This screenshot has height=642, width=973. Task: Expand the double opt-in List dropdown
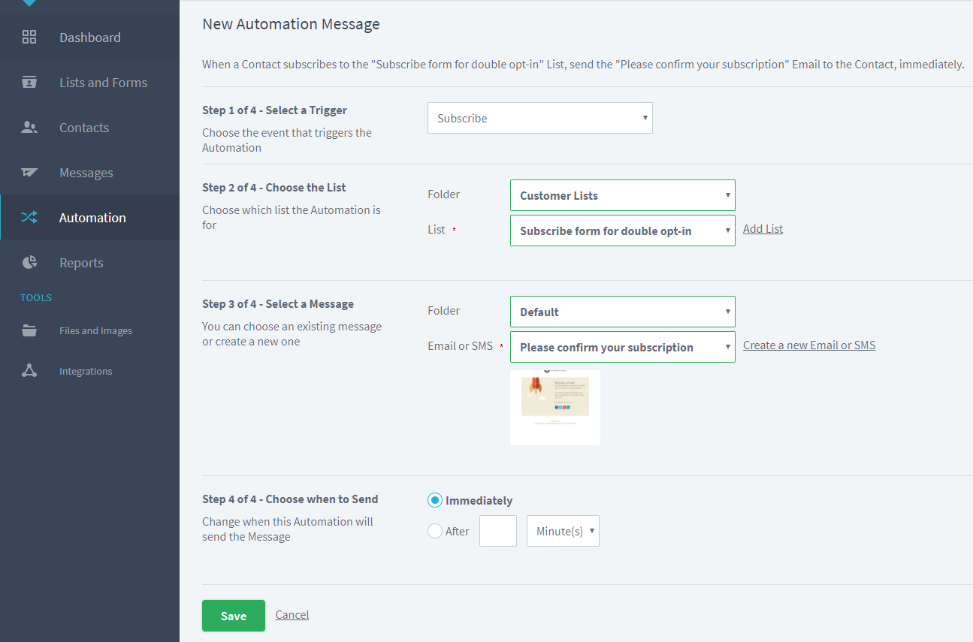click(622, 231)
